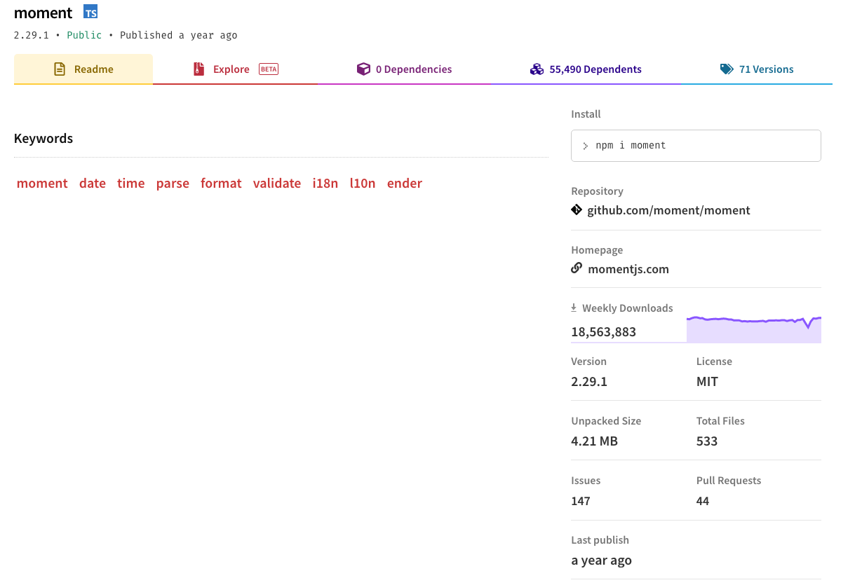The width and height of the screenshot is (862, 585).
Task: Select the 'l10n' keyword link
Action: 363,184
